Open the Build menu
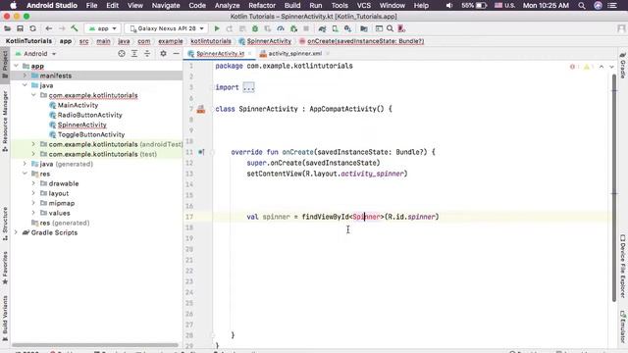Image resolution: width=628 pixels, height=353 pixels. point(292,6)
